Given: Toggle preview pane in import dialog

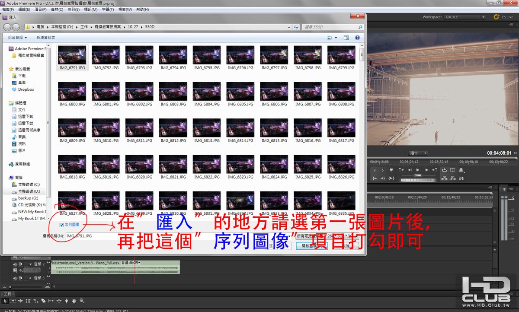Looking at the screenshot, I should (x=346, y=38).
